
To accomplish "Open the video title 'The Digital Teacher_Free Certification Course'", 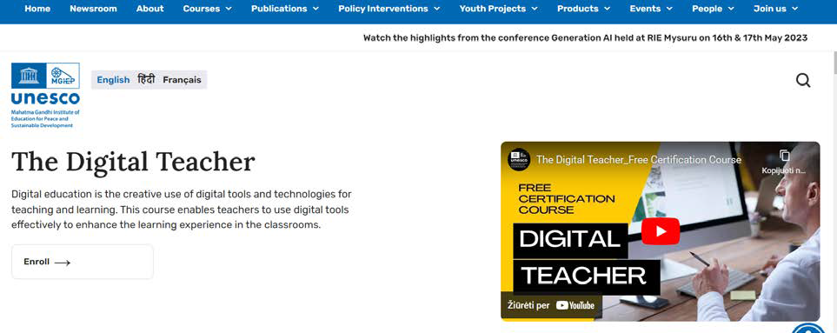I will [x=639, y=160].
